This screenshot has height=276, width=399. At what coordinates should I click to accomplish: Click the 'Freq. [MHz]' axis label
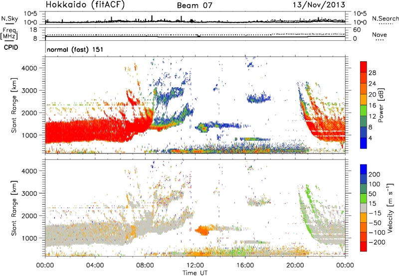(9, 34)
